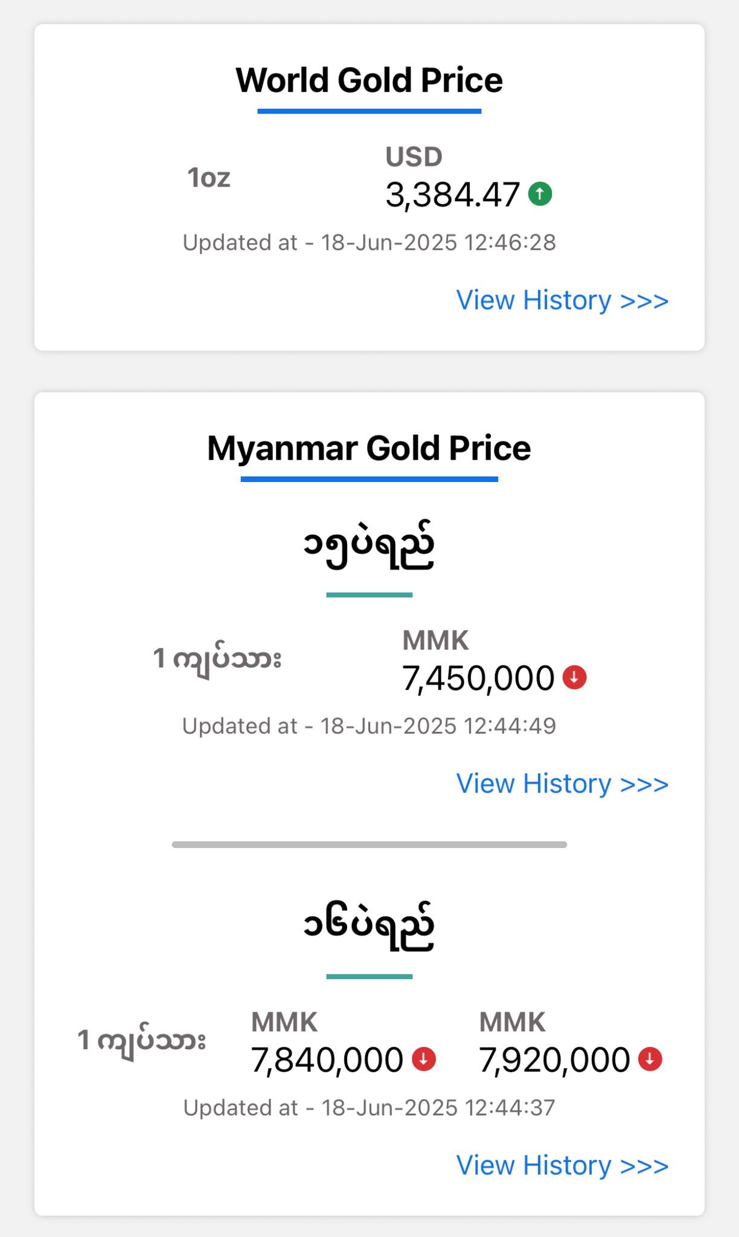The height and width of the screenshot is (1237, 739).
Task: Click the red down arrow next to 7,840,000
Action: [424, 1059]
